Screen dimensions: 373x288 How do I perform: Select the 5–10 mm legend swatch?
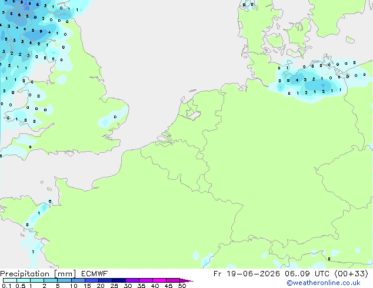coord(65,280)
